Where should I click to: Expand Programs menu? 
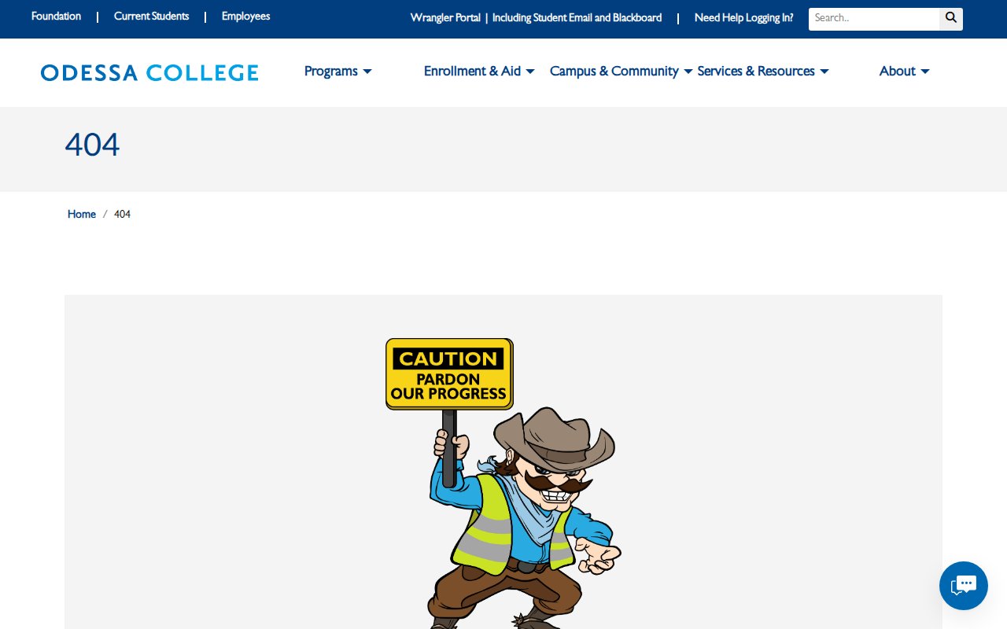tap(338, 71)
